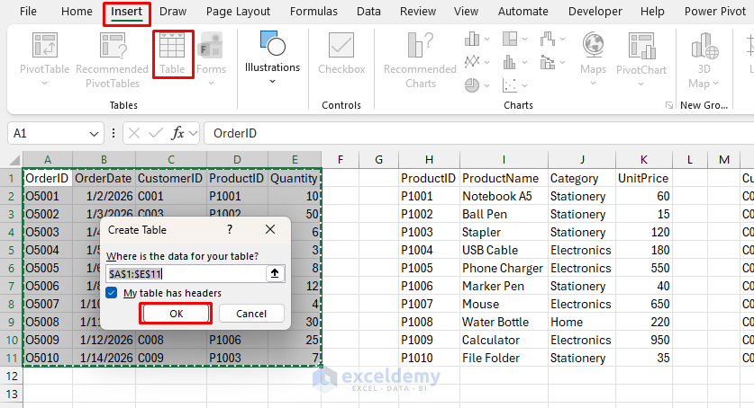Select the Phone Charger cell
754x408 pixels.
pyautogui.click(x=504, y=268)
